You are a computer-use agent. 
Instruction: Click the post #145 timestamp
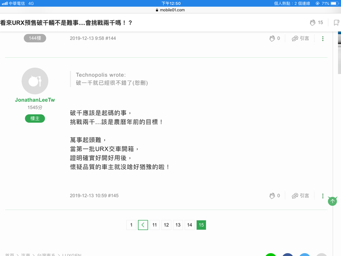tap(94, 196)
